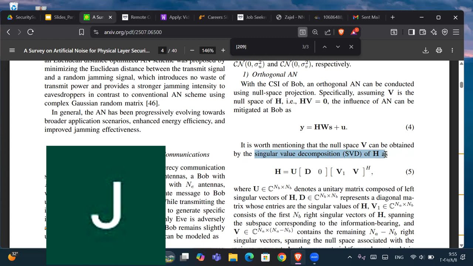Screen dimensions: 473x266
Task: Click the 146% zoom level field
Action: coord(208,50)
